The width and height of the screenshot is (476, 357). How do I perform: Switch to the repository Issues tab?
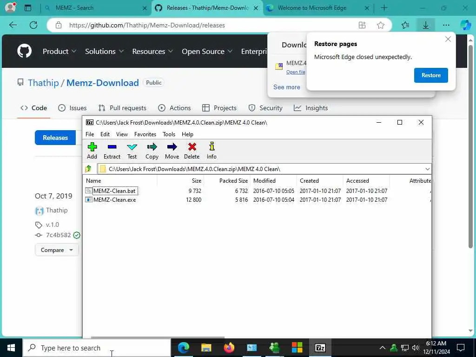click(x=72, y=108)
